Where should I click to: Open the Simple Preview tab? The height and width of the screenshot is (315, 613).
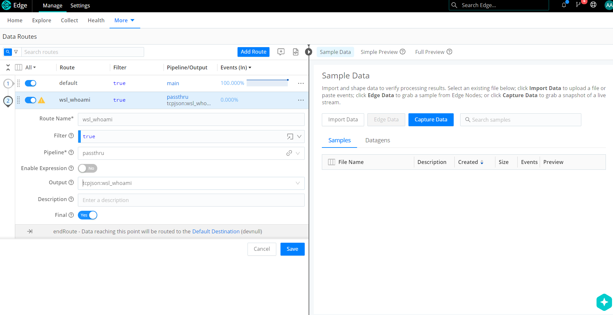click(379, 52)
